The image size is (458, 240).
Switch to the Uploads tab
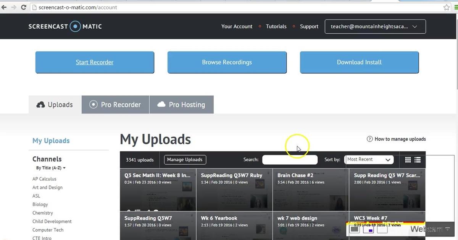point(55,105)
